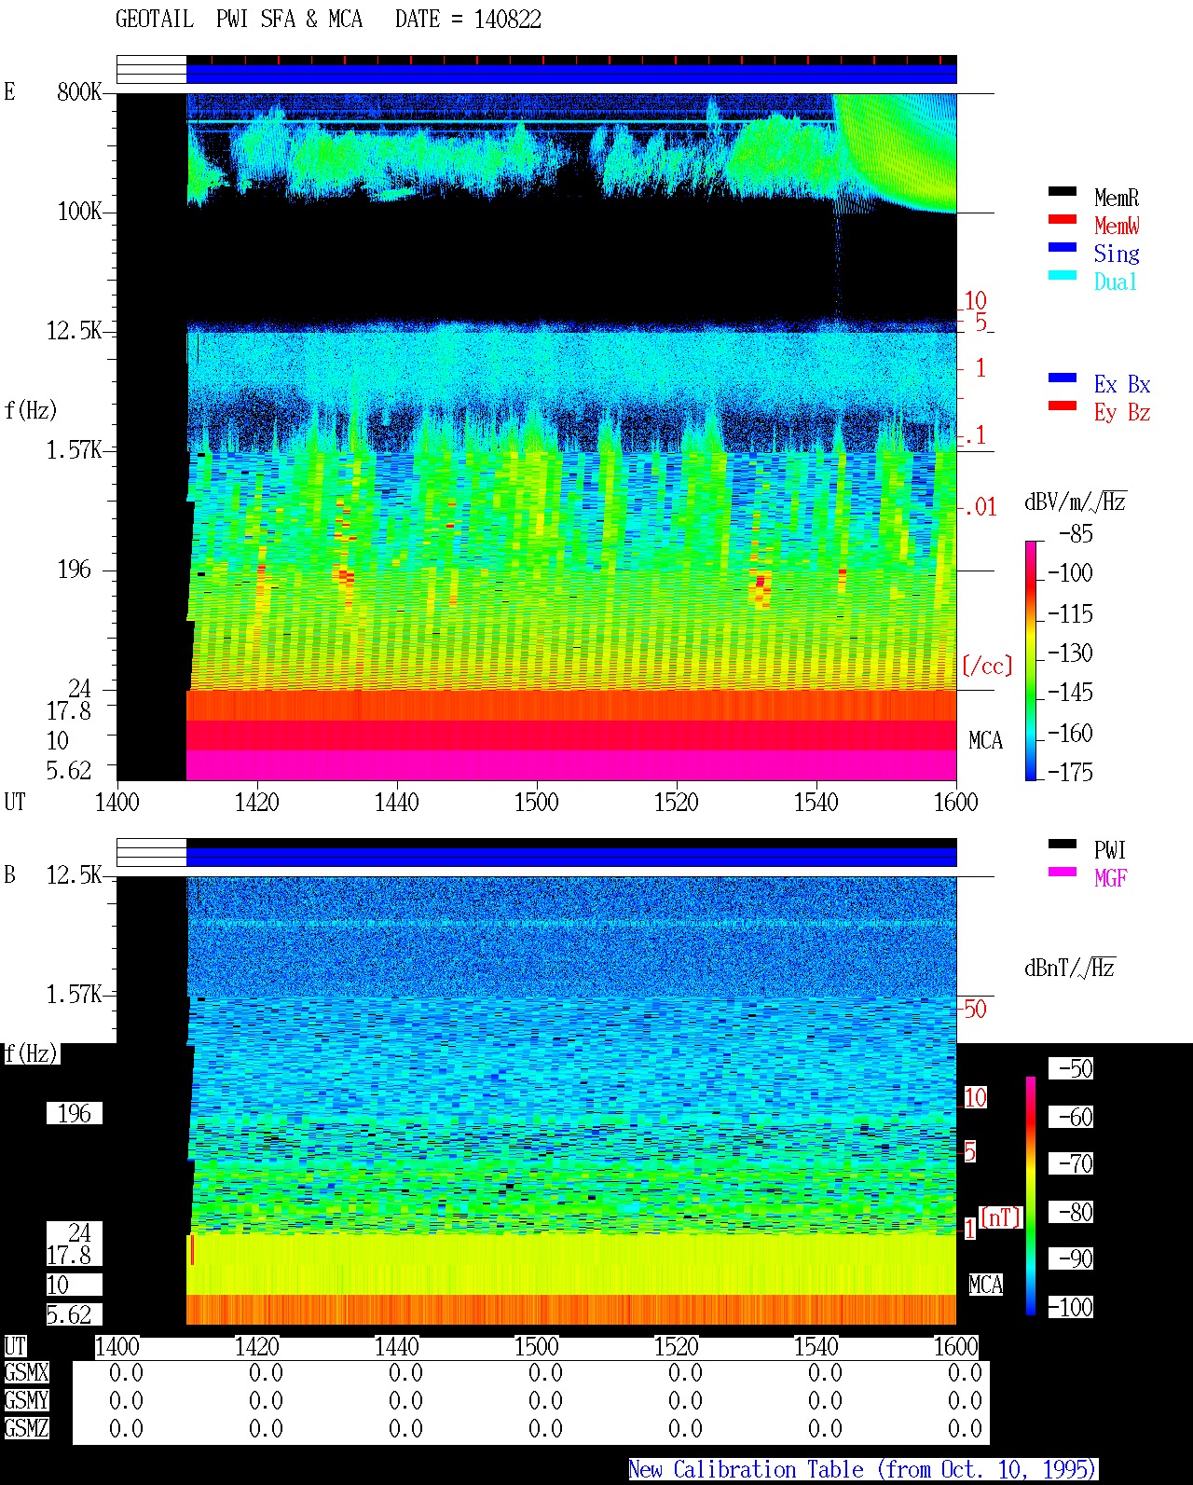The image size is (1193, 1485).
Task: Click the dBV/m color scale bar
Action: click(x=1031, y=660)
